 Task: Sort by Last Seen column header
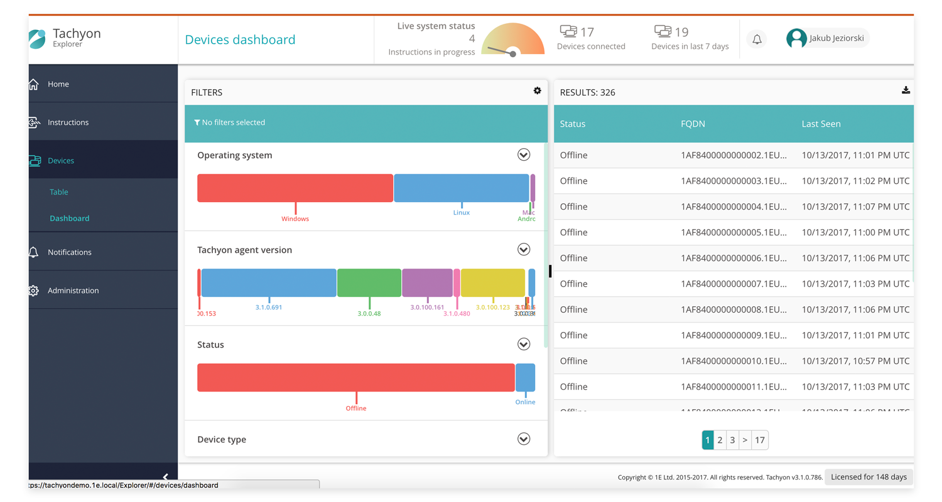[x=821, y=124]
